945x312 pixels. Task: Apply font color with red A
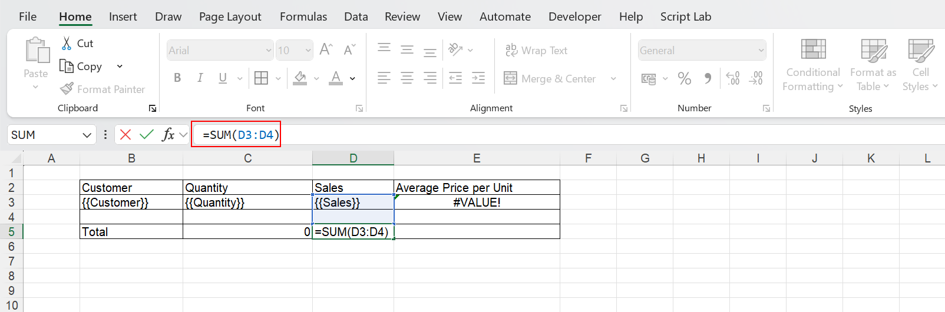click(x=336, y=78)
